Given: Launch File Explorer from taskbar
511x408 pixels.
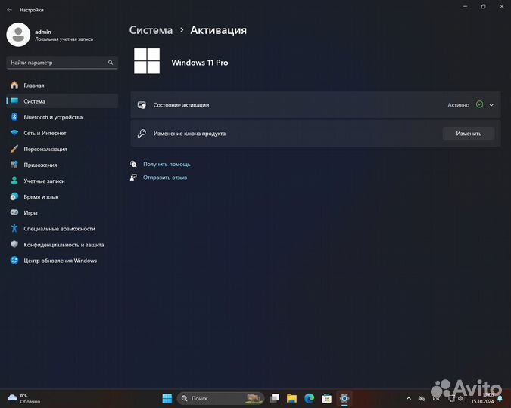Looking at the screenshot, I should (x=291, y=398).
